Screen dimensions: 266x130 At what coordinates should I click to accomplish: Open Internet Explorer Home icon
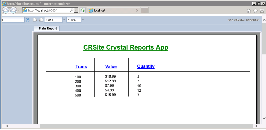(249, 11)
